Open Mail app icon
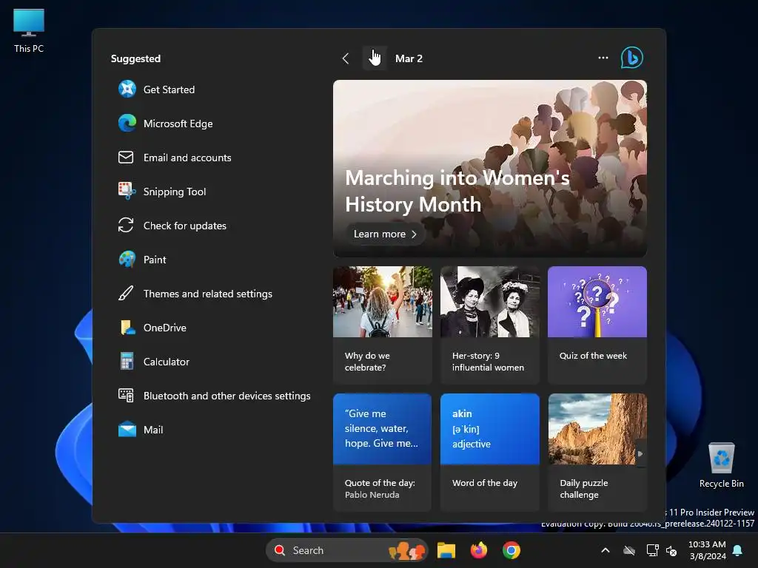 coord(127,430)
